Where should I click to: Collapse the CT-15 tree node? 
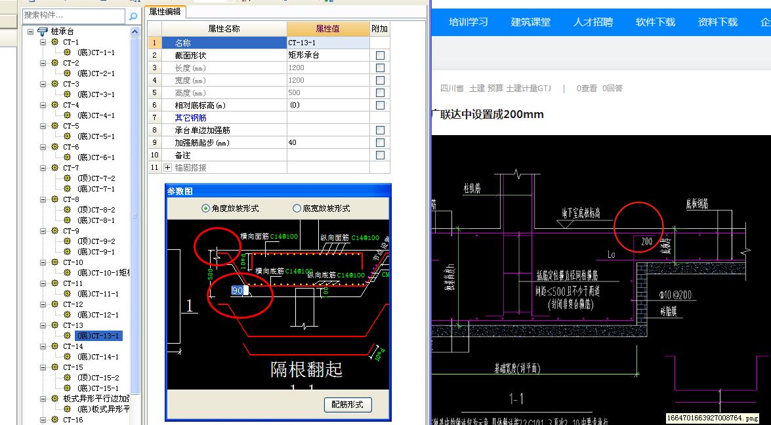[43, 367]
